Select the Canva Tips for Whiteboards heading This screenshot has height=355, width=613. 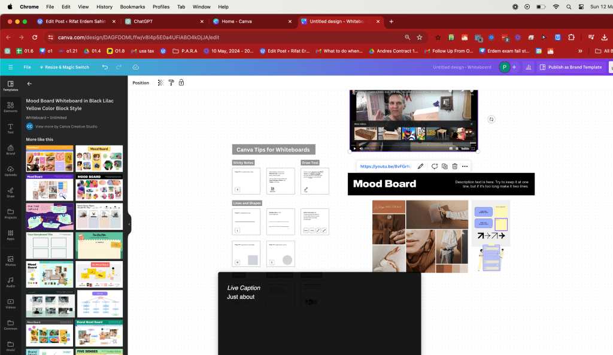point(273,150)
